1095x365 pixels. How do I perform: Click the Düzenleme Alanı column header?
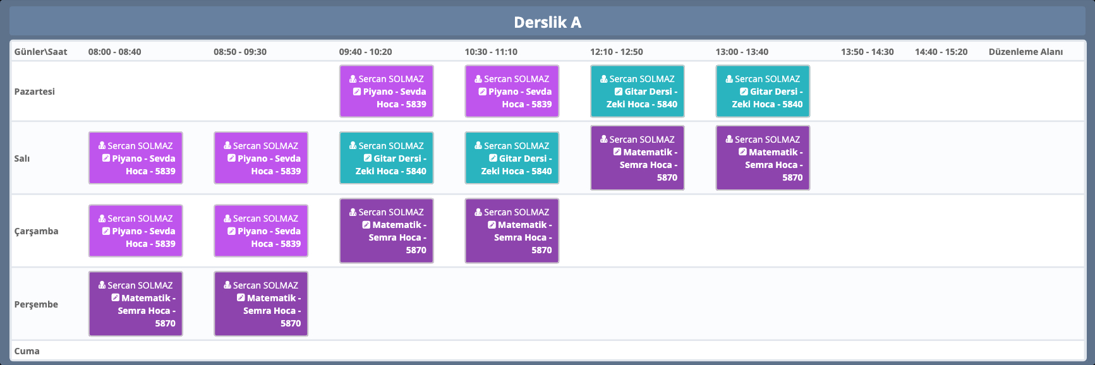click(1025, 52)
